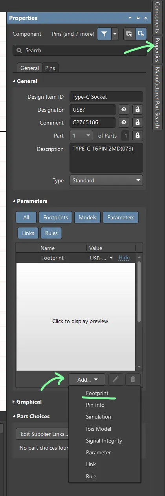Click the pencil edit icon beside Add

[115, 379]
